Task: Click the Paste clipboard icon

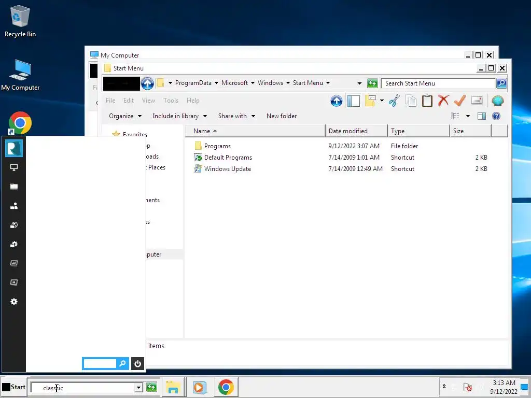Action: pyautogui.click(x=427, y=101)
